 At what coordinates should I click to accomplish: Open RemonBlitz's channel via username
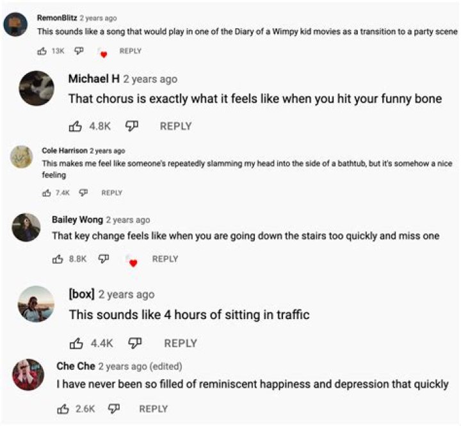pos(57,18)
